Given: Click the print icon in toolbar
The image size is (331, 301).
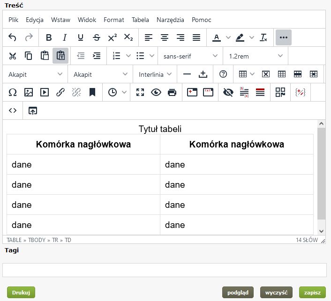Looking at the screenshot, I should pyautogui.click(x=172, y=92).
